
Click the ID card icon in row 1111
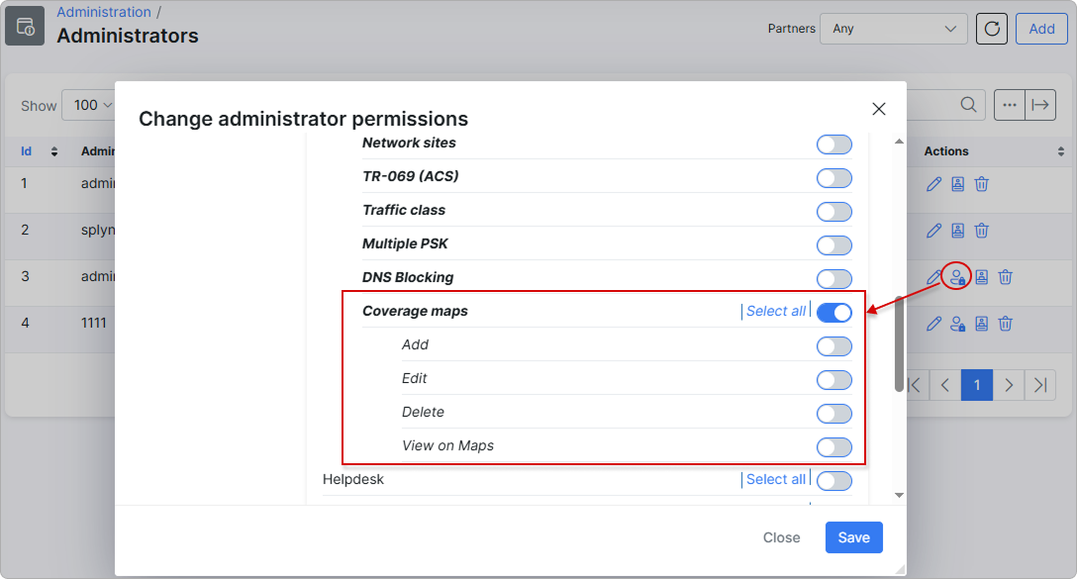982,325
